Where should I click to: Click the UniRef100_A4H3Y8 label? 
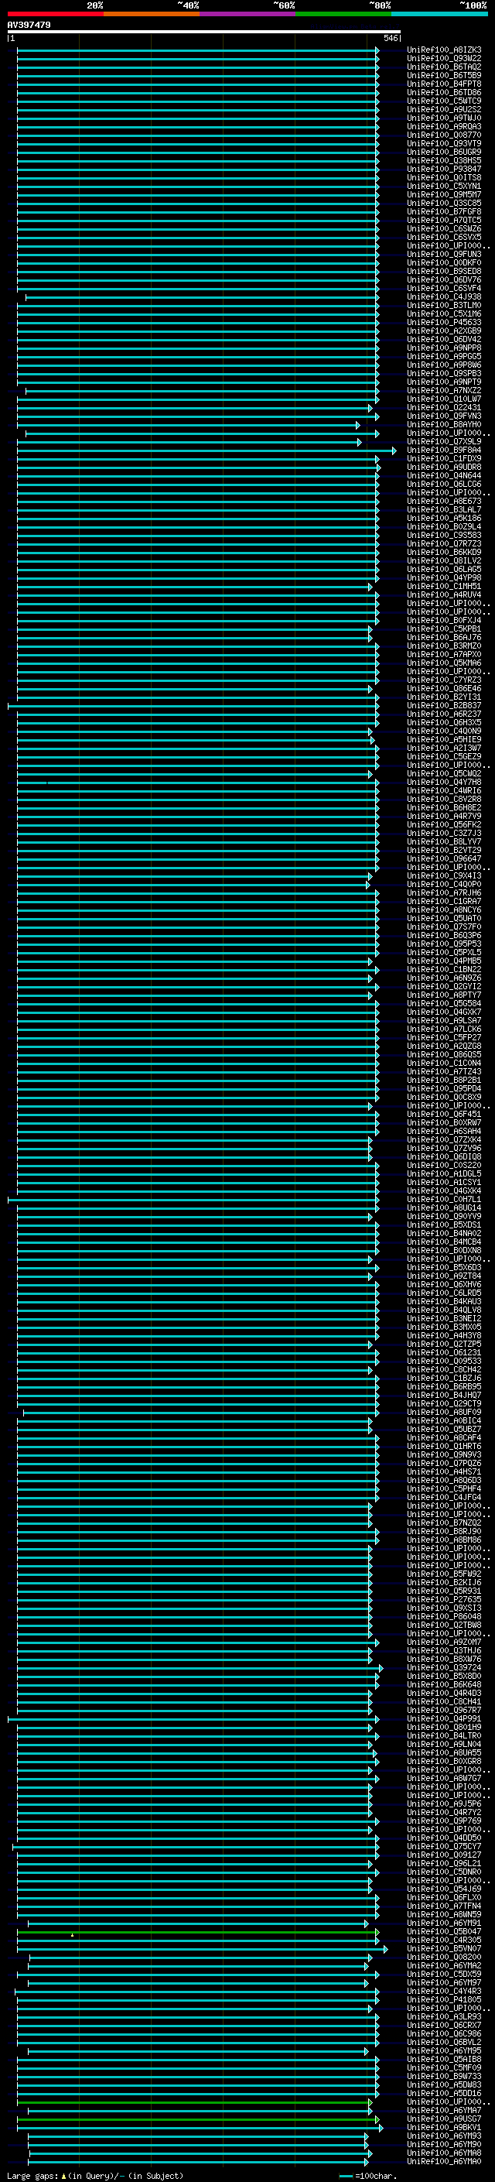(443, 1335)
